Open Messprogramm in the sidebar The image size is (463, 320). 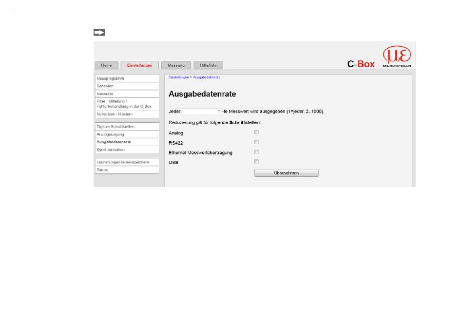[127, 78]
